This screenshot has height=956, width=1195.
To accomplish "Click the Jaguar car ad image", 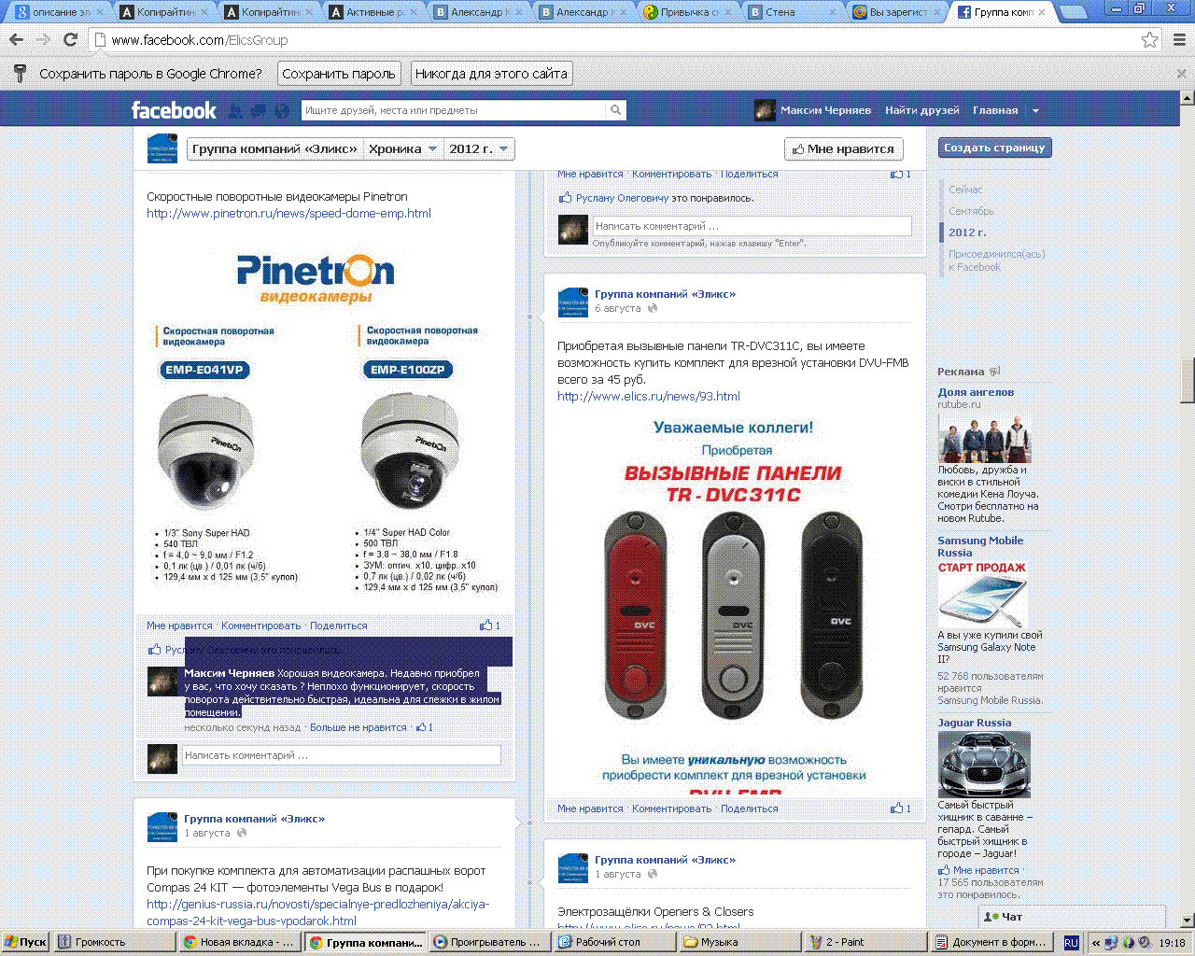I will [x=984, y=765].
